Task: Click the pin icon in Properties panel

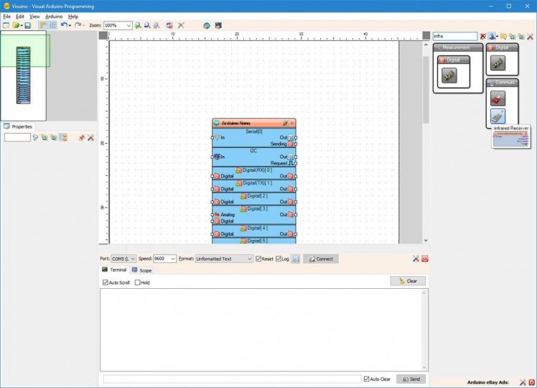Action: coord(81,137)
